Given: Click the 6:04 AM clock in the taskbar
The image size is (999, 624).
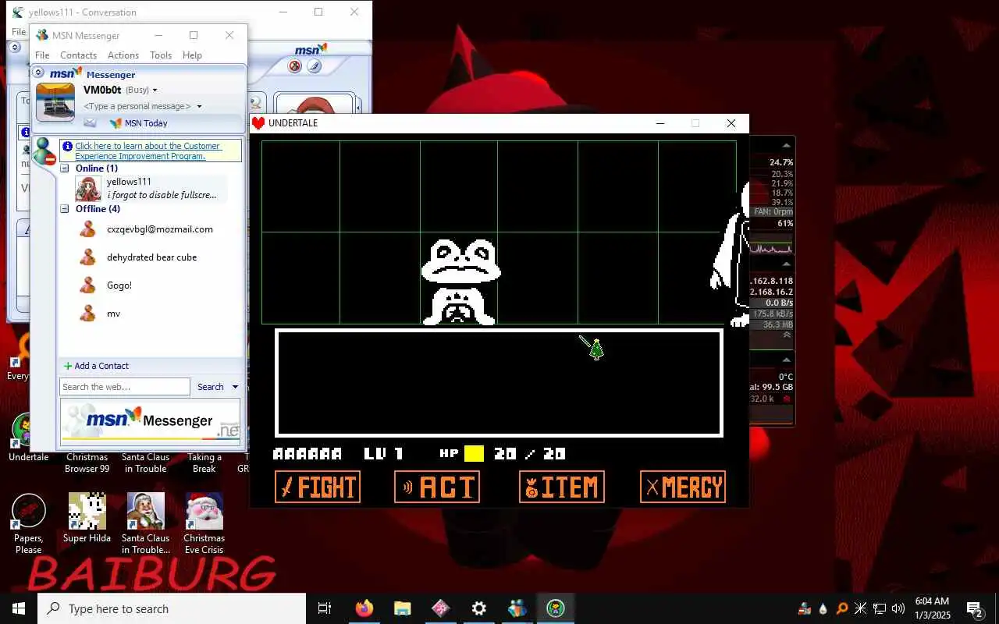Looking at the screenshot, I should [933, 601].
